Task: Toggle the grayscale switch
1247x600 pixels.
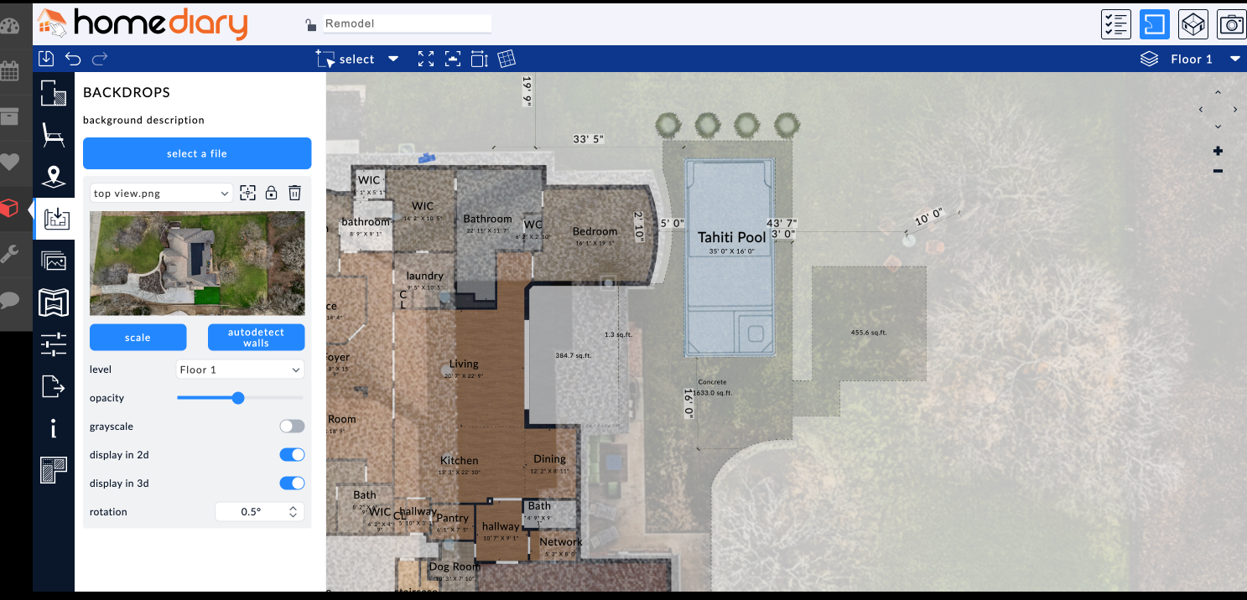Action: tap(292, 427)
